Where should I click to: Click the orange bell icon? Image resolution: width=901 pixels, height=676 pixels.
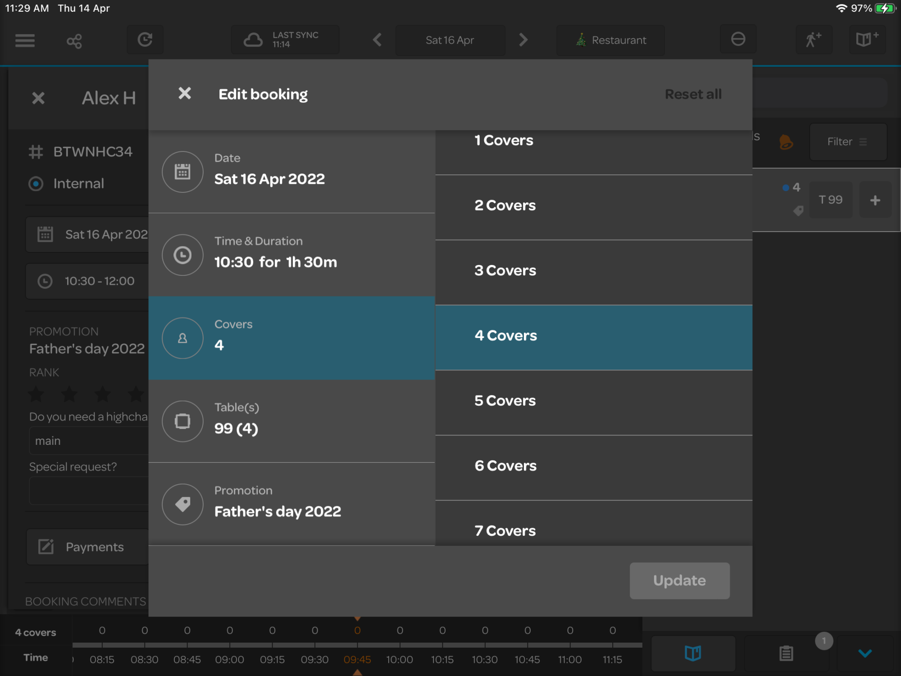(786, 142)
